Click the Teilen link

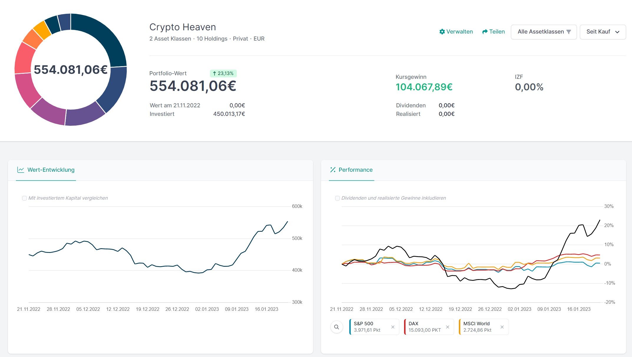click(x=497, y=32)
